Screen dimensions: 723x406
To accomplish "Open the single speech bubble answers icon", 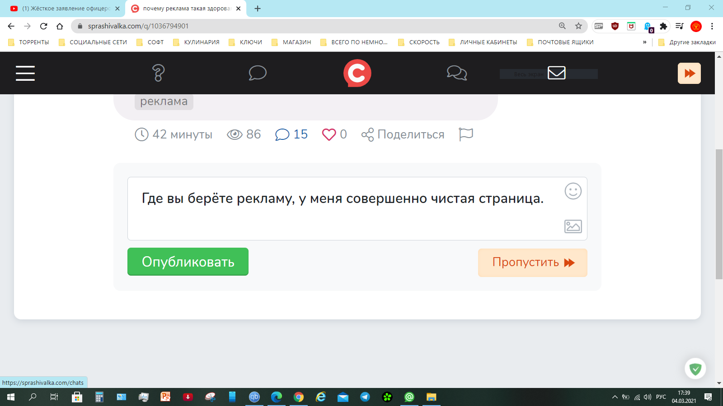I will pyautogui.click(x=258, y=73).
